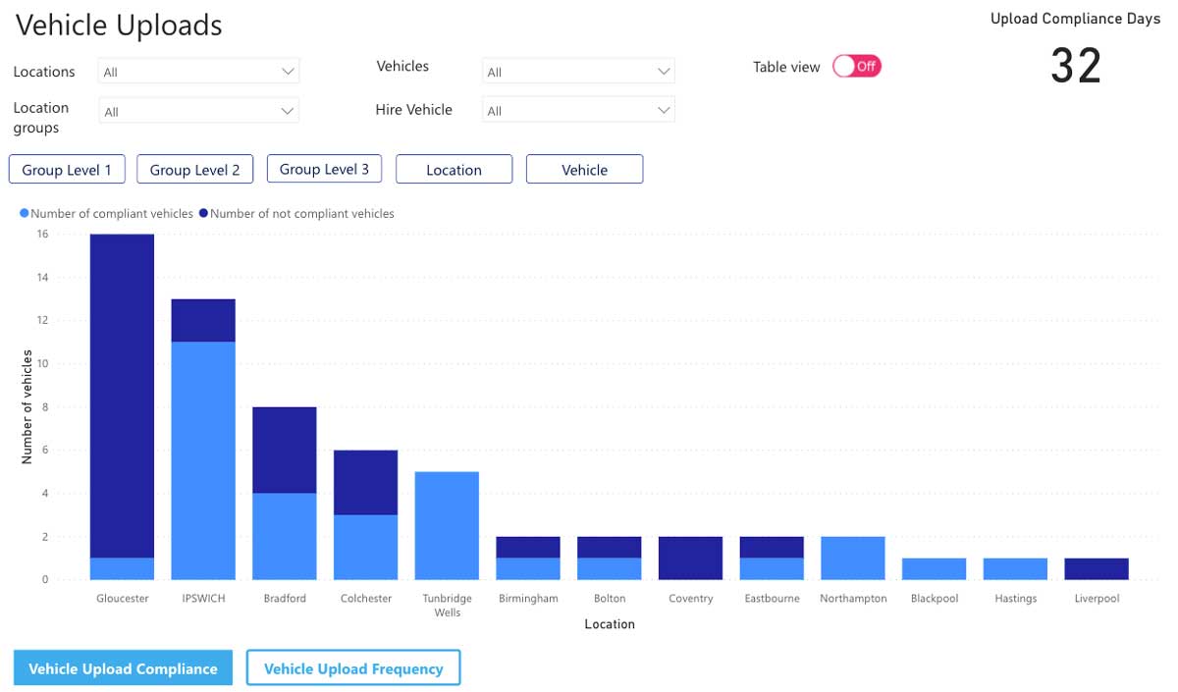1178x692 pixels.
Task: Expand the Location groups dropdown
Action: (199, 111)
